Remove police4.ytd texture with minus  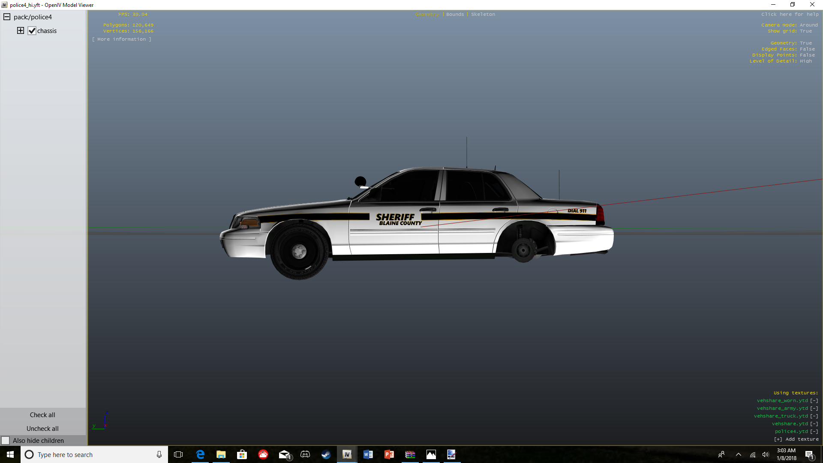coord(814,431)
